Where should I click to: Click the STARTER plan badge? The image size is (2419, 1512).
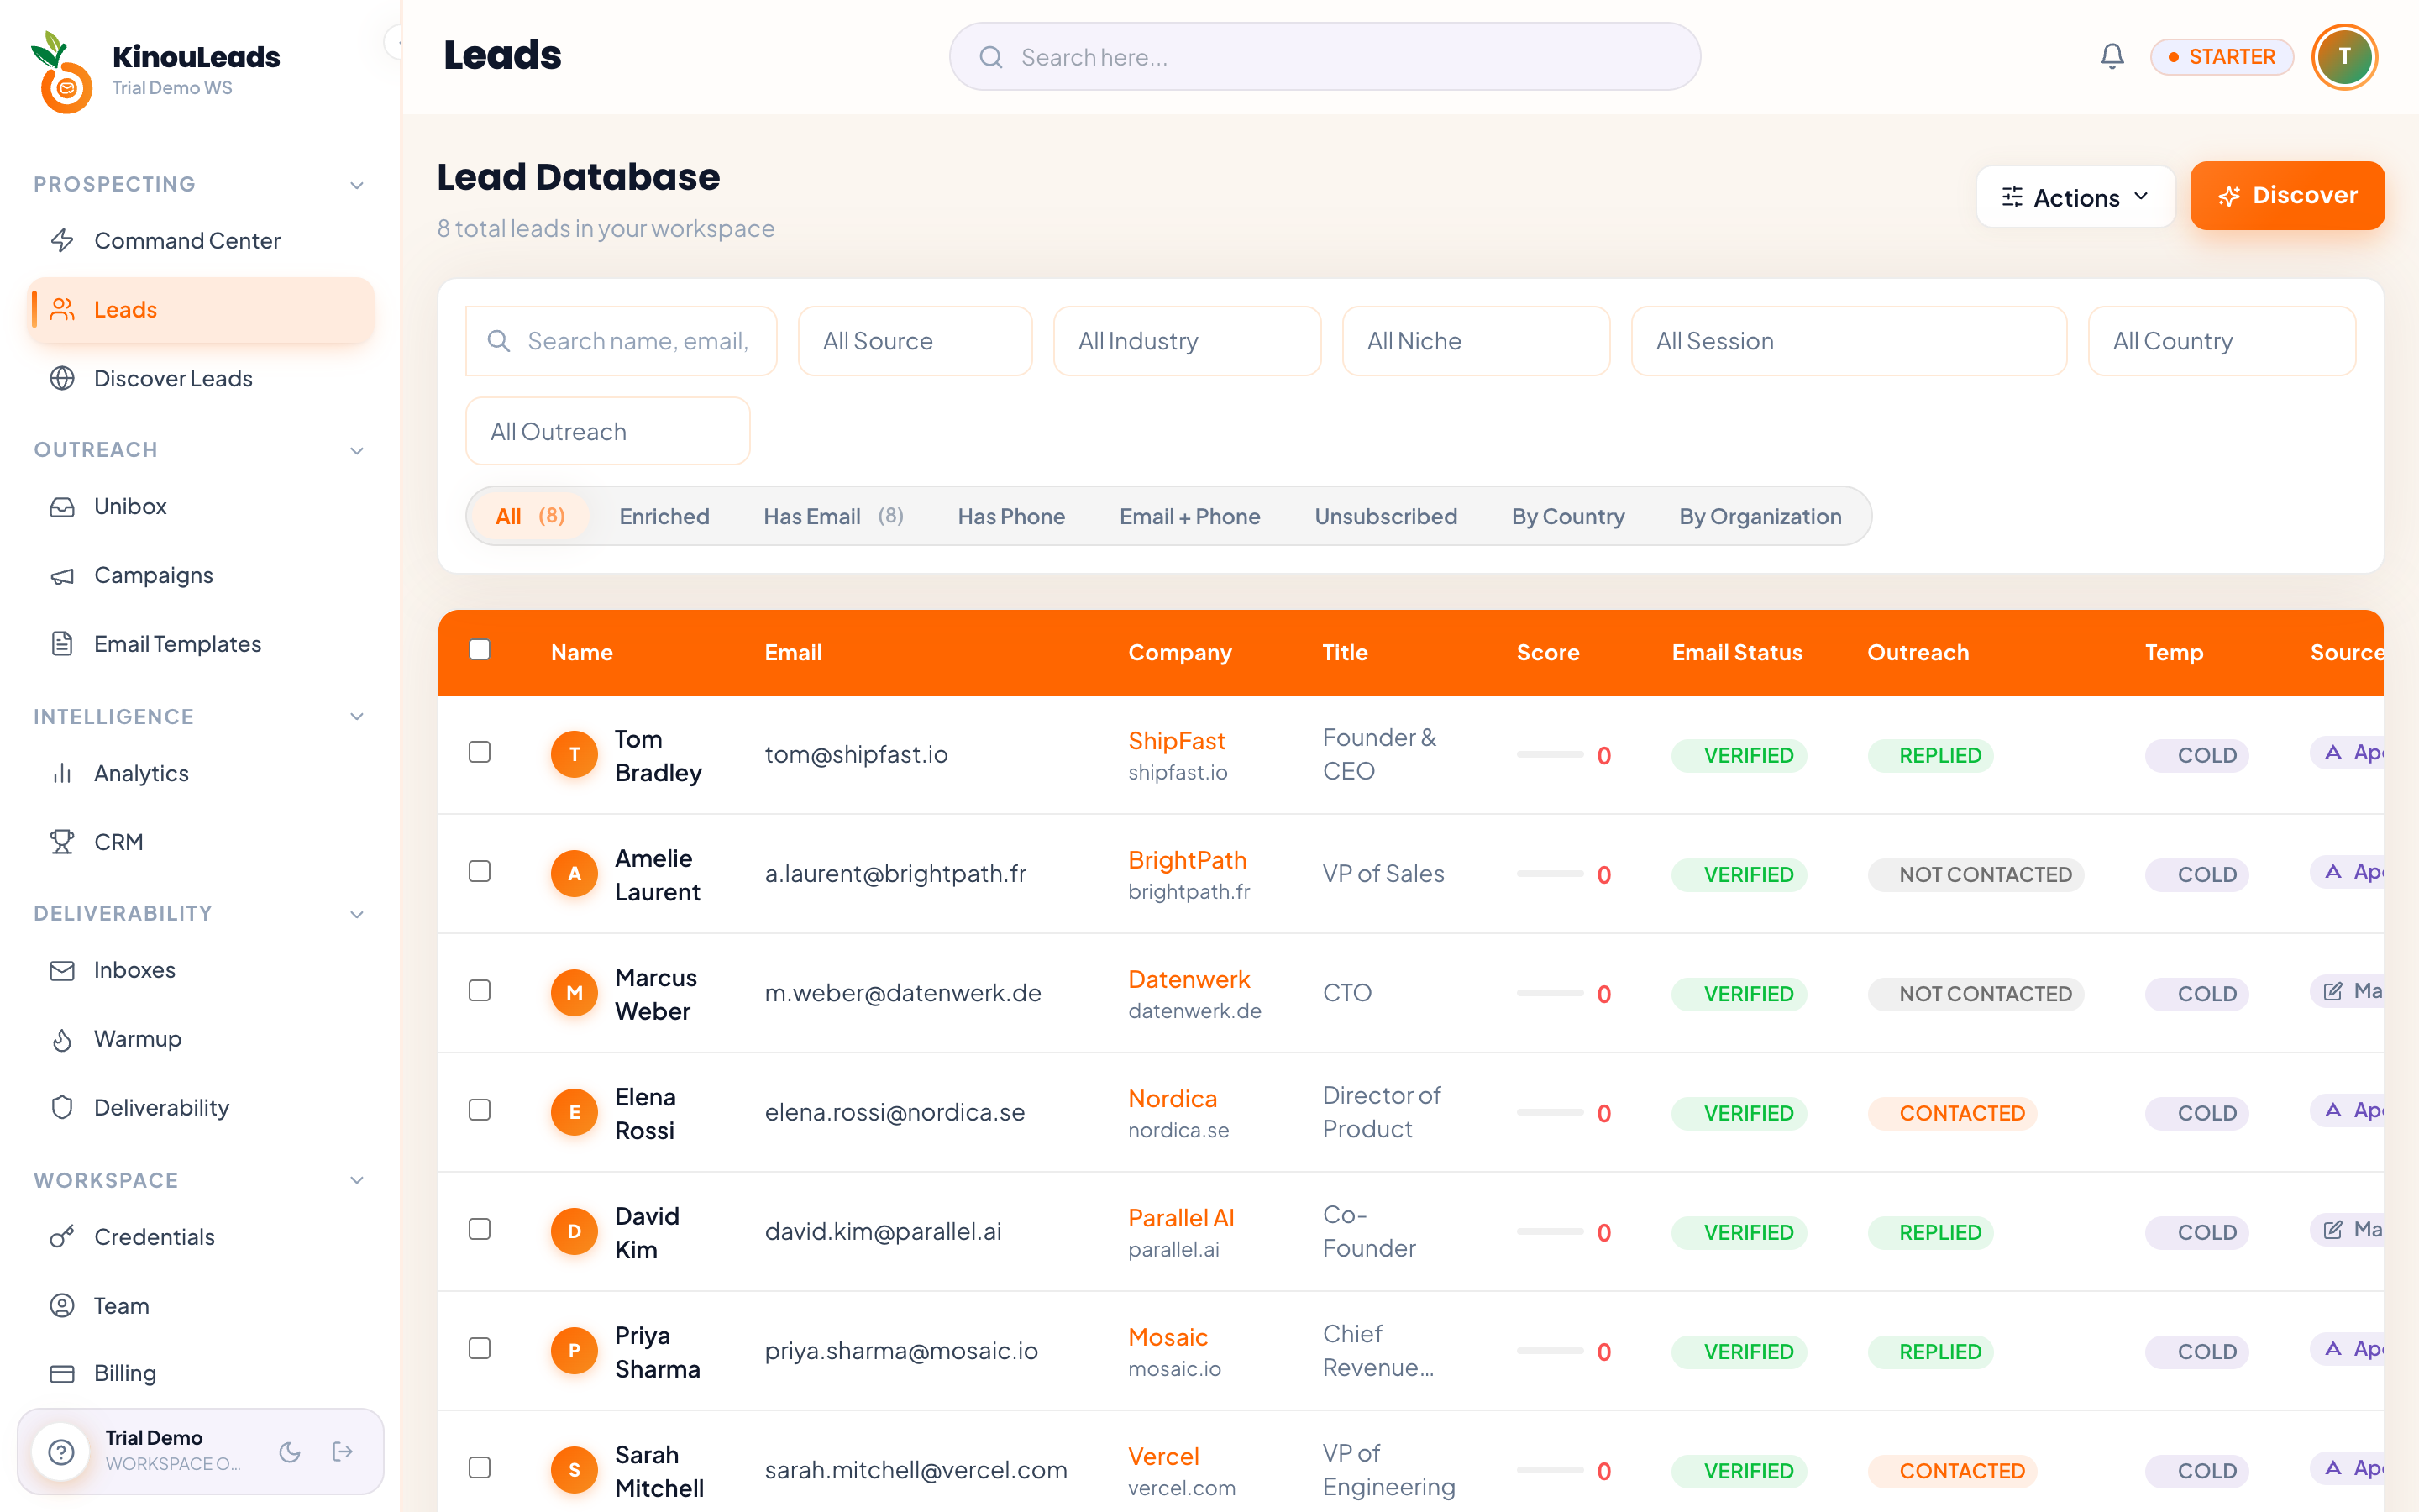pos(2221,57)
